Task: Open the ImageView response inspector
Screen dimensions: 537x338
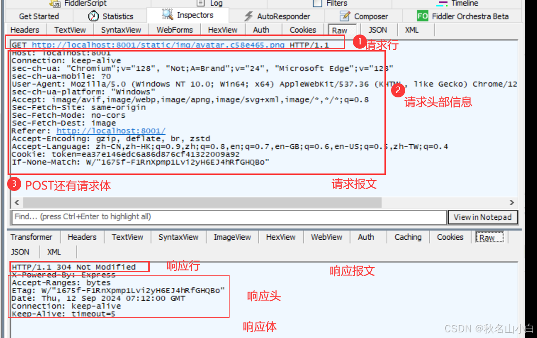Action: [232, 237]
